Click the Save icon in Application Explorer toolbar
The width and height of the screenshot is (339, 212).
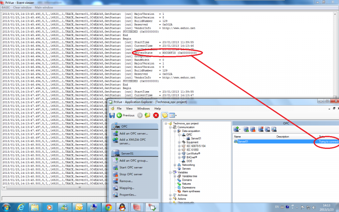pyautogui.click(x=112, y=115)
